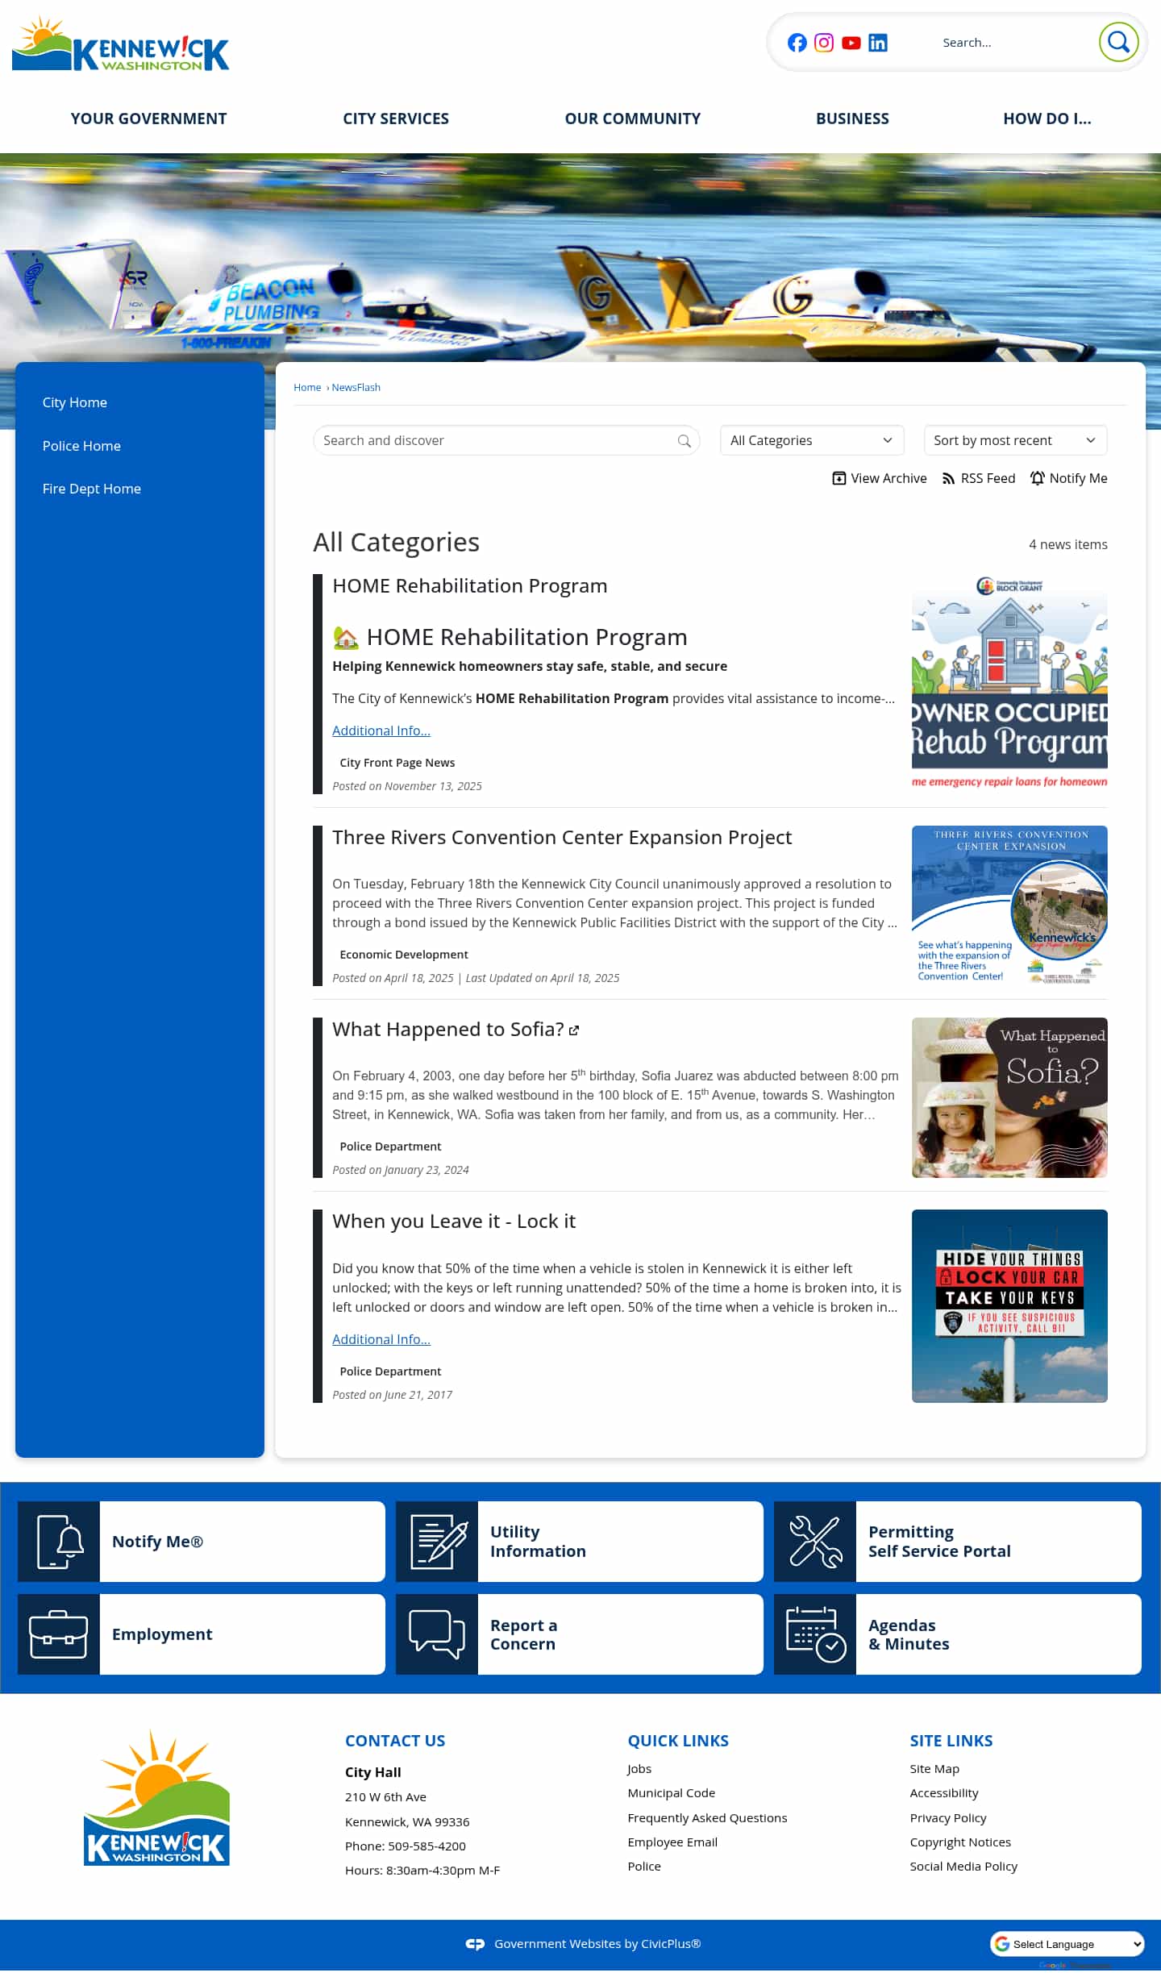Click the speech bubbles Report a Concern icon
This screenshot has width=1161, height=1973.
437,1634
